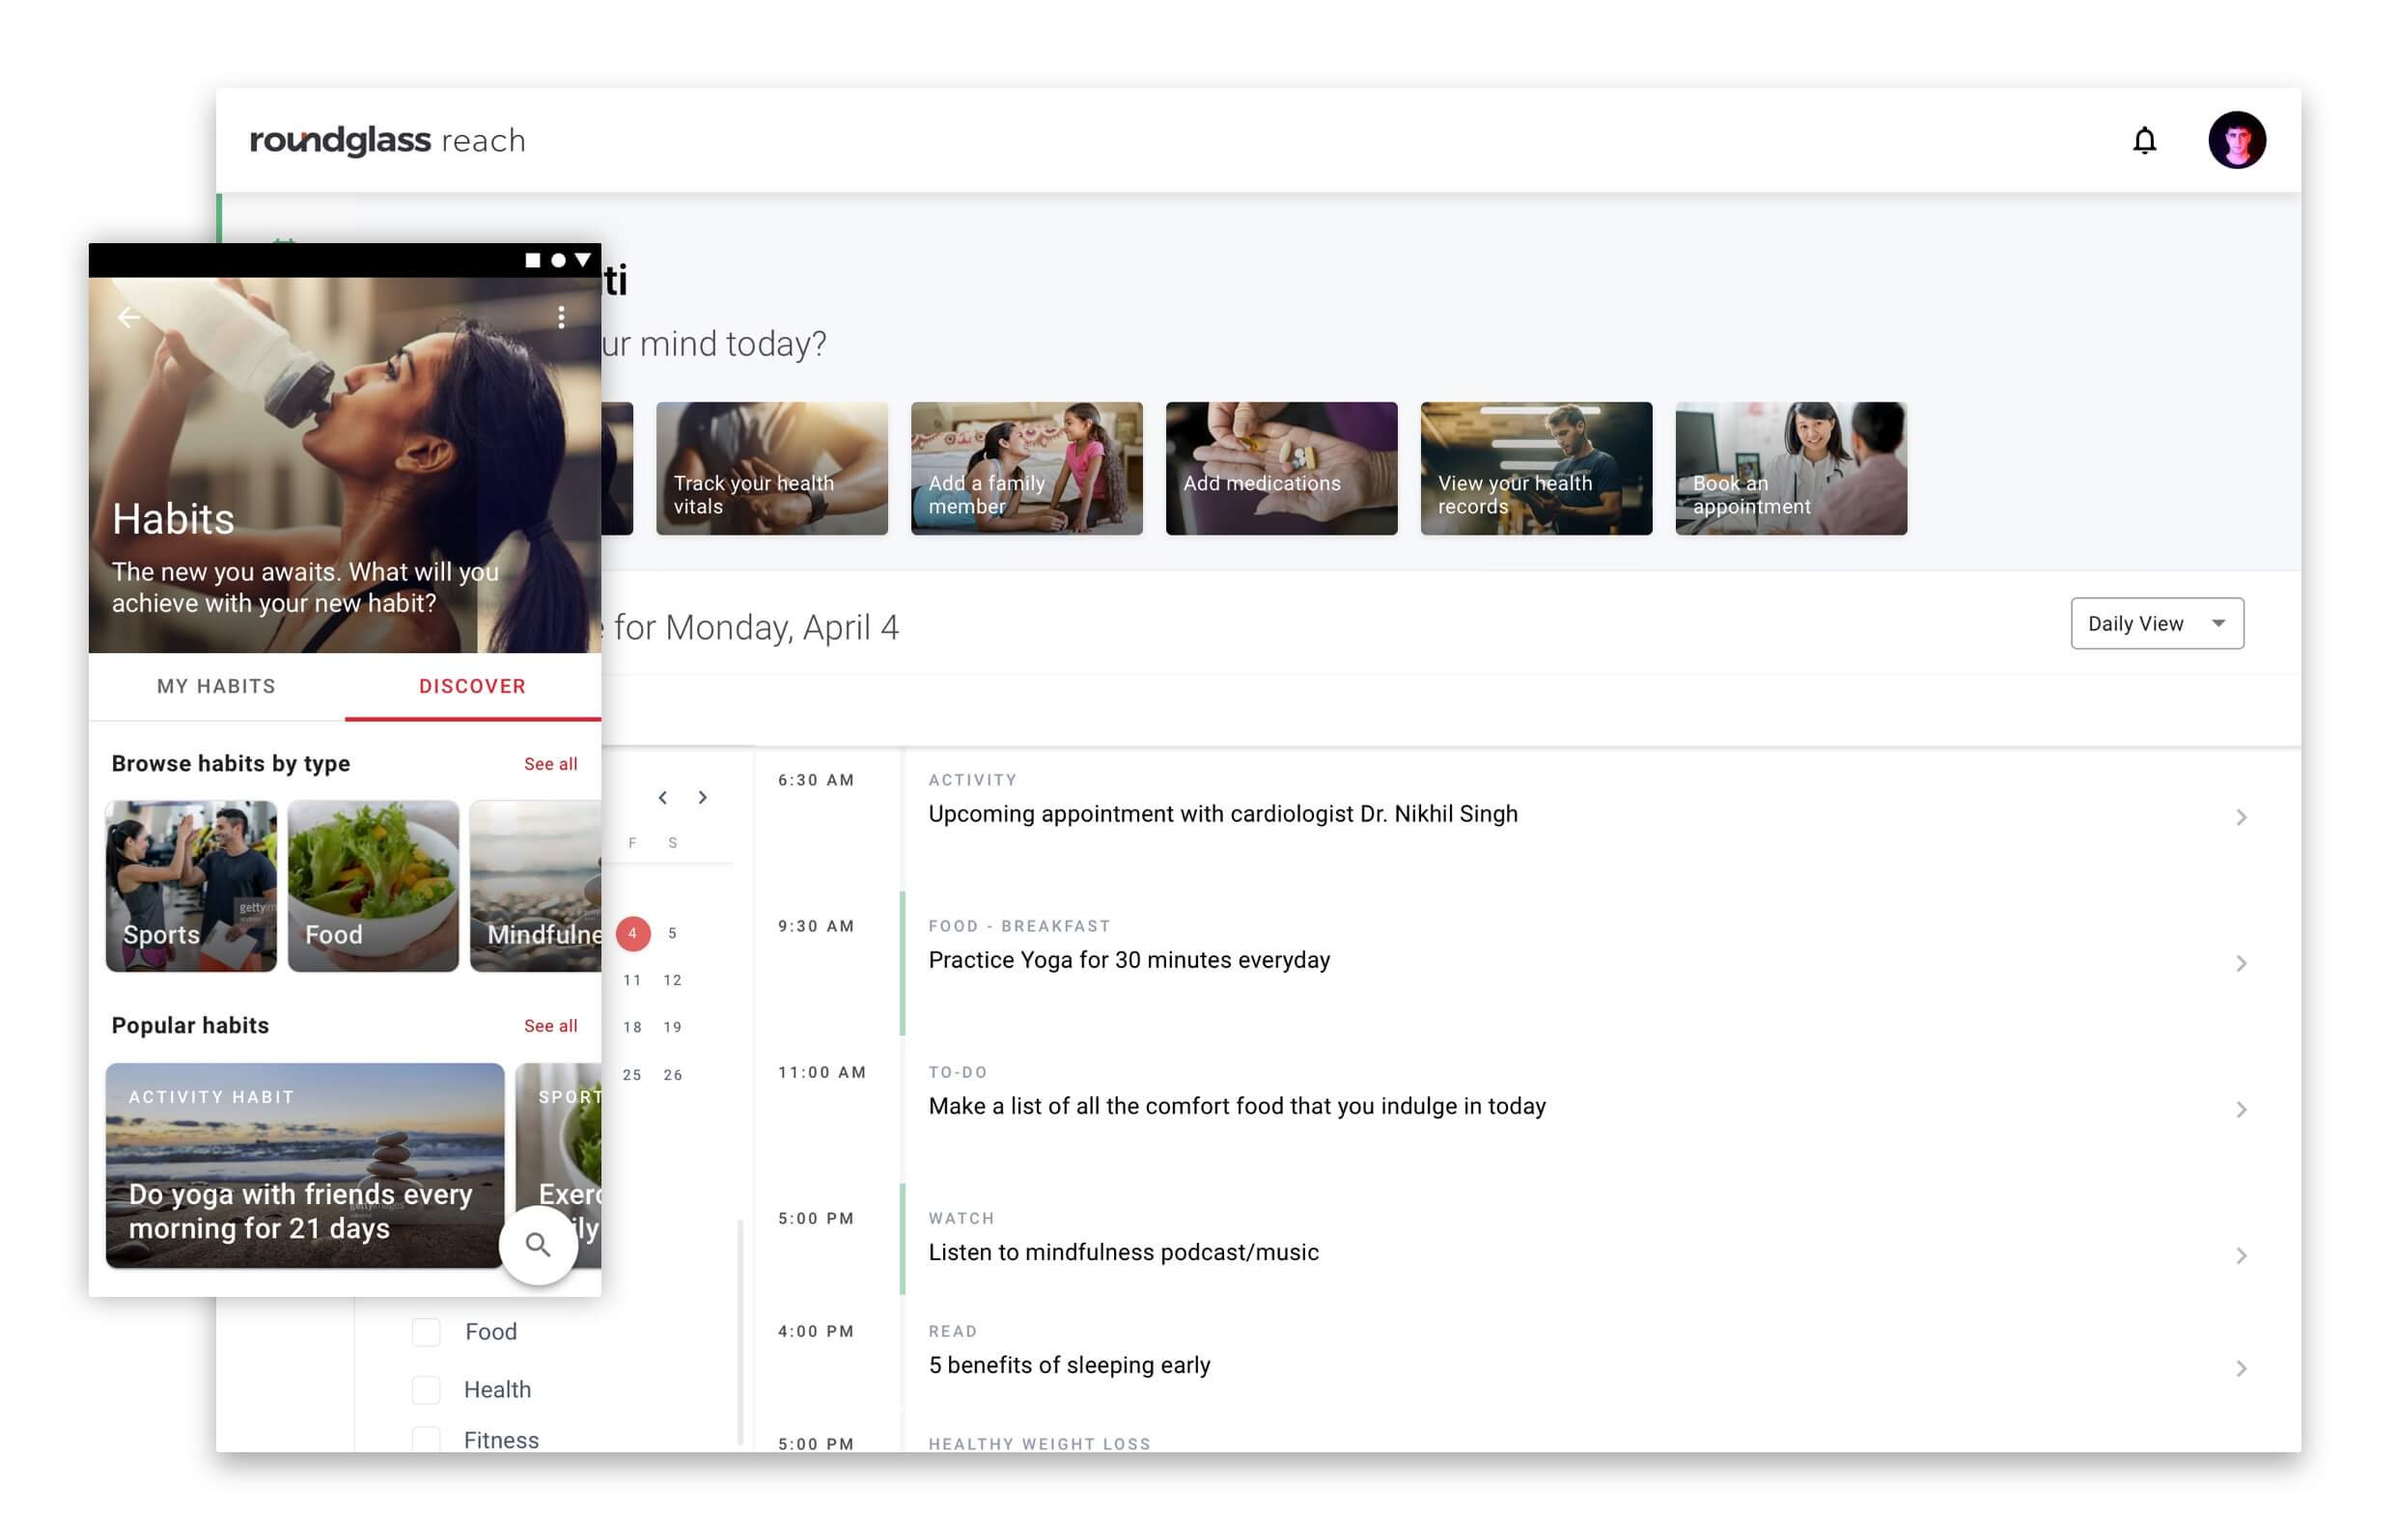Image resolution: width=2398 pixels, height=1540 pixels.
Task: See all popular habits link
Action: pos(550,1026)
